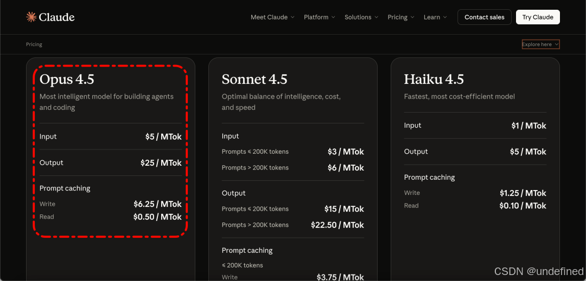Click the Haiku cache read price $0.10 / MTok
This screenshot has height=281, width=586.
coord(523,206)
